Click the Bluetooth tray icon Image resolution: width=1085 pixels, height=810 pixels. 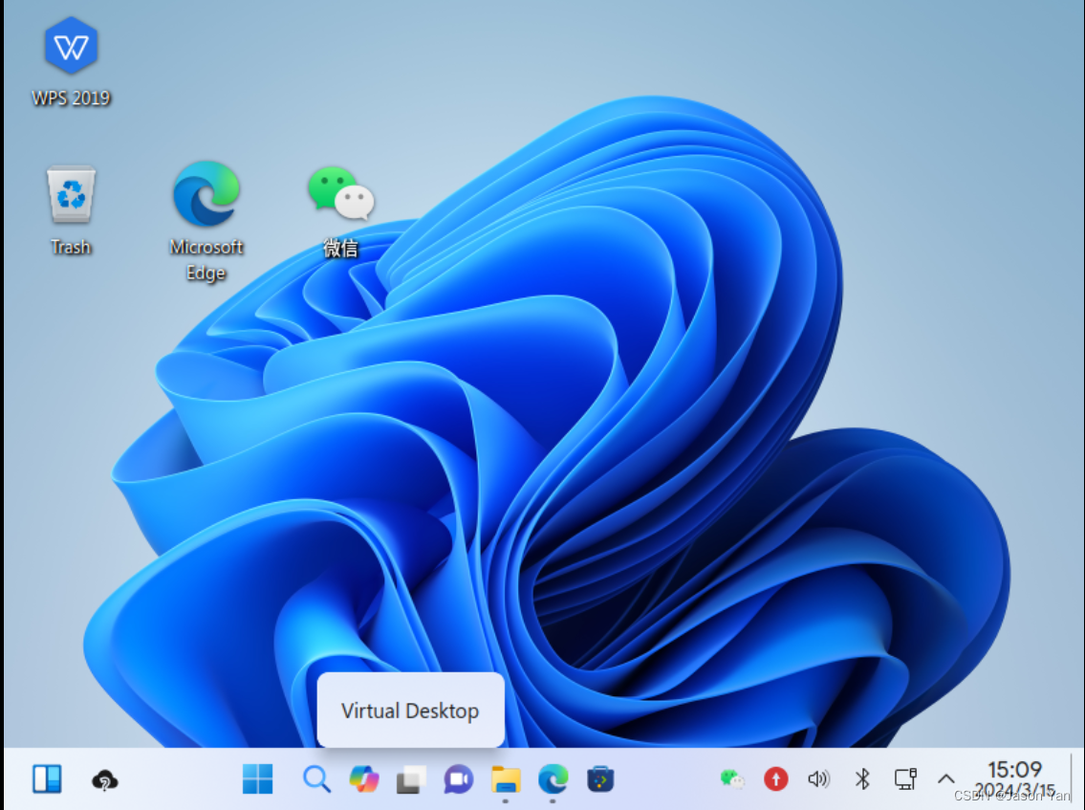pyautogui.click(x=862, y=779)
